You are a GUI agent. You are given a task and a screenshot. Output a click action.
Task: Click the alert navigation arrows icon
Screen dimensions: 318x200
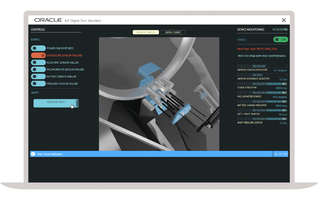pos(276,154)
